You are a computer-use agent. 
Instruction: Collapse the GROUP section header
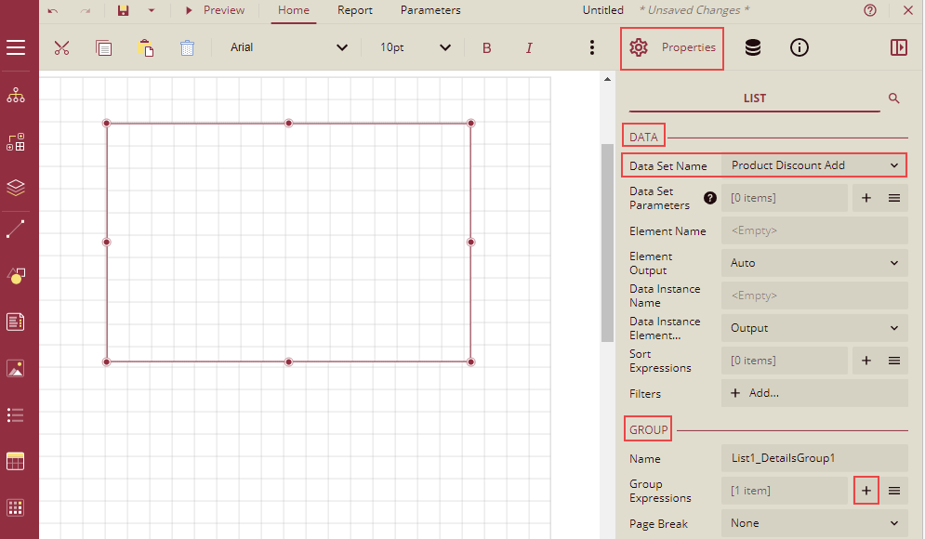pyautogui.click(x=648, y=430)
